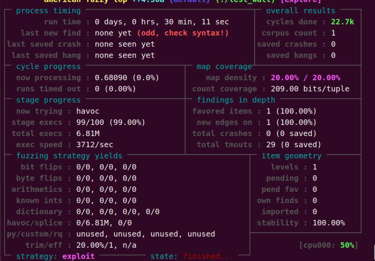Click the red '(odd, check syntax!)' warning
Viewport: 375px width, 261px height.
183,33
